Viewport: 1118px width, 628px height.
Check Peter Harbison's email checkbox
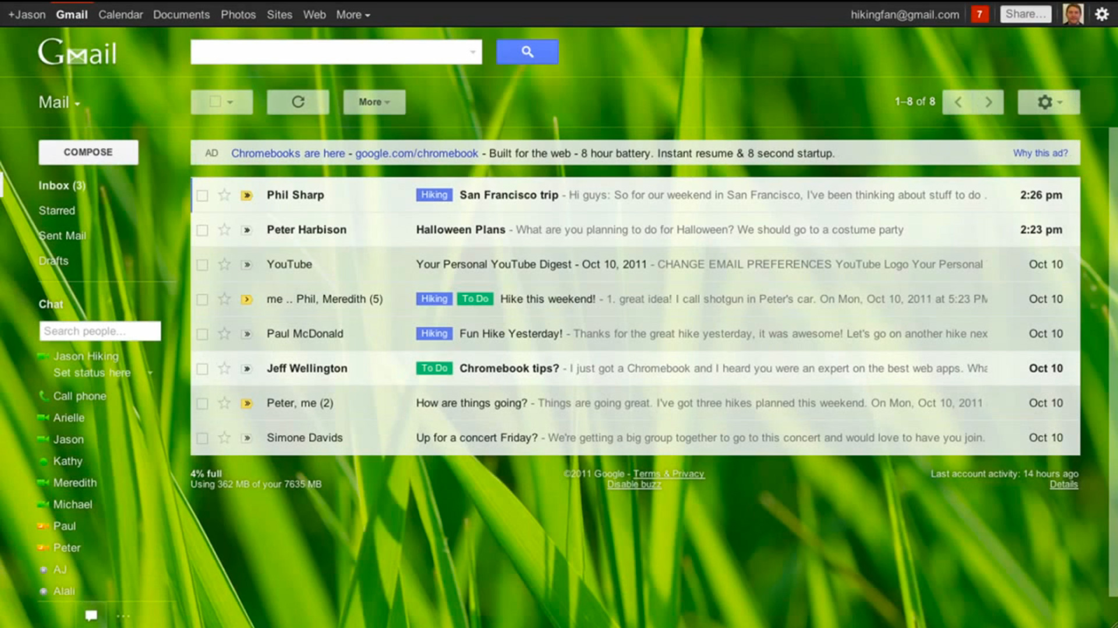202,230
